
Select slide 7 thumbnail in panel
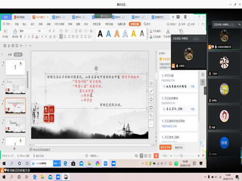click(x=15, y=125)
